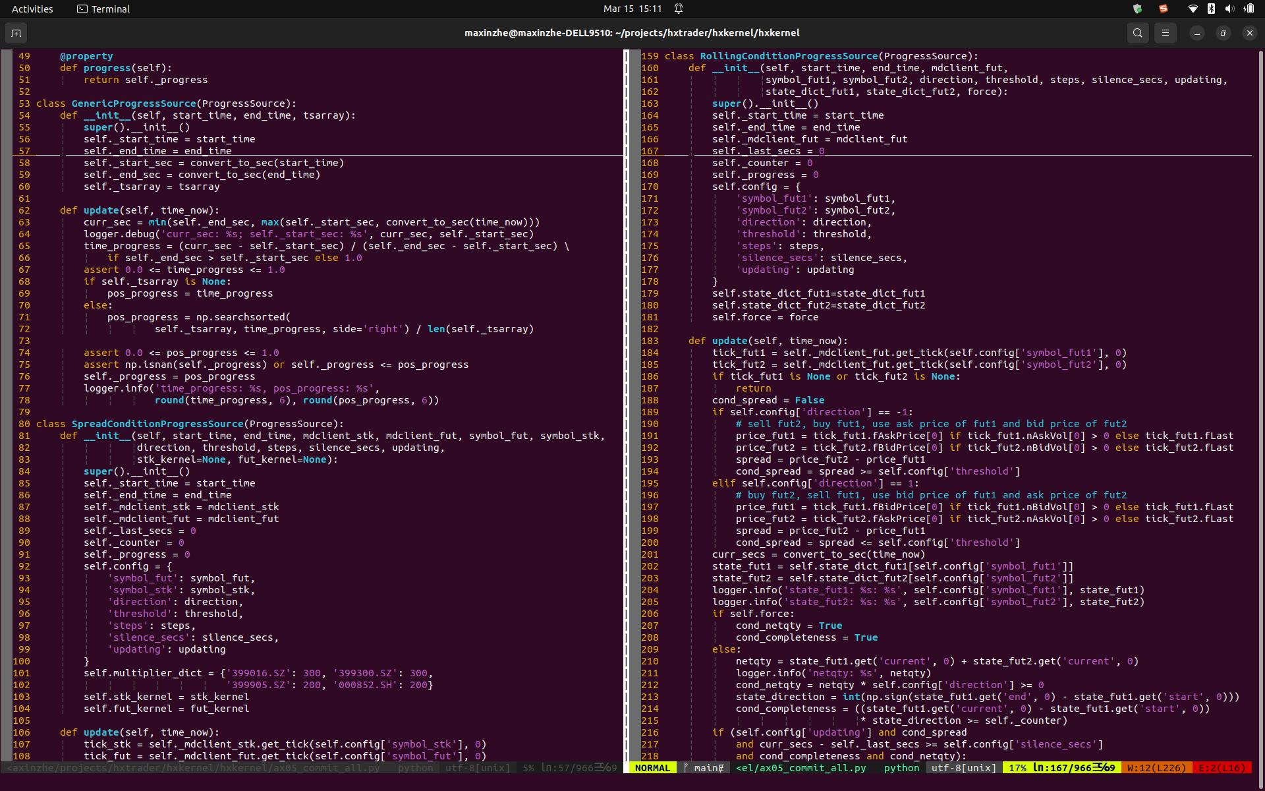Click the E:2(L16) errors indicator
This screenshot has width=1265, height=791.
1222,768
